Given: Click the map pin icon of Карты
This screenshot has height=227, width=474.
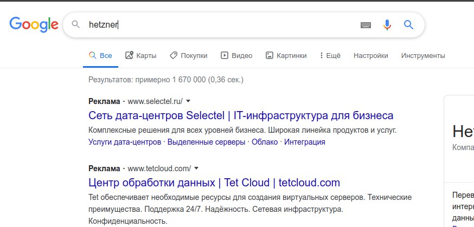Looking at the screenshot, I should pyautogui.click(x=129, y=55).
